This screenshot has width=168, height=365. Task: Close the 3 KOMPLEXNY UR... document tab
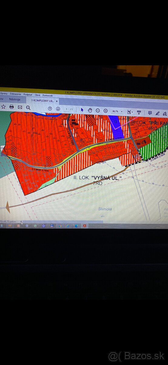click(x=57, y=101)
